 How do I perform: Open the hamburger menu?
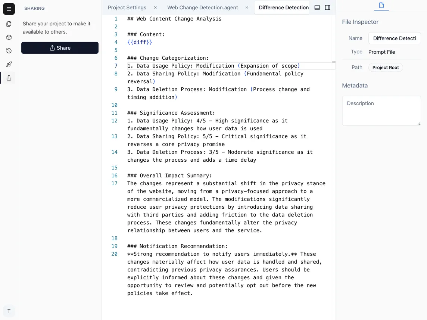pos(9,9)
